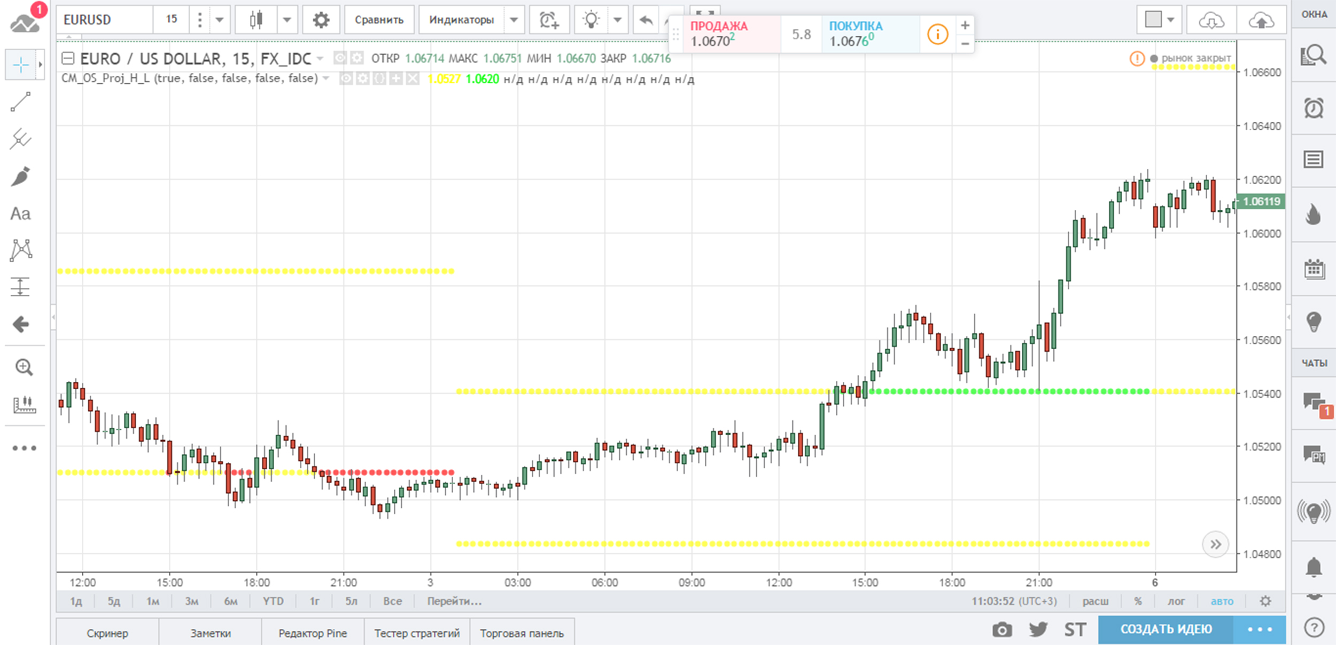Open the CM_OS_Proj_H_L indicator name dropdown

(x=327, y=78)
